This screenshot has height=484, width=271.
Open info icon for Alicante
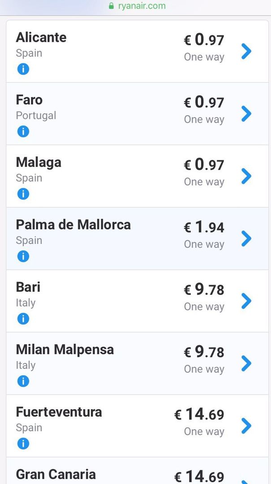[23, 69]
